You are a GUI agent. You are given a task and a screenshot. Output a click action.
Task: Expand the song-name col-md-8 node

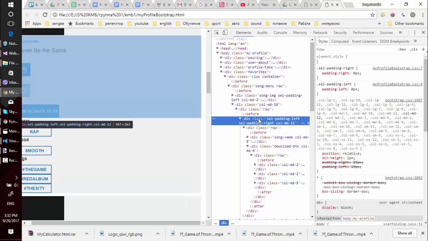pyautogui.click(x=247, y=137)
